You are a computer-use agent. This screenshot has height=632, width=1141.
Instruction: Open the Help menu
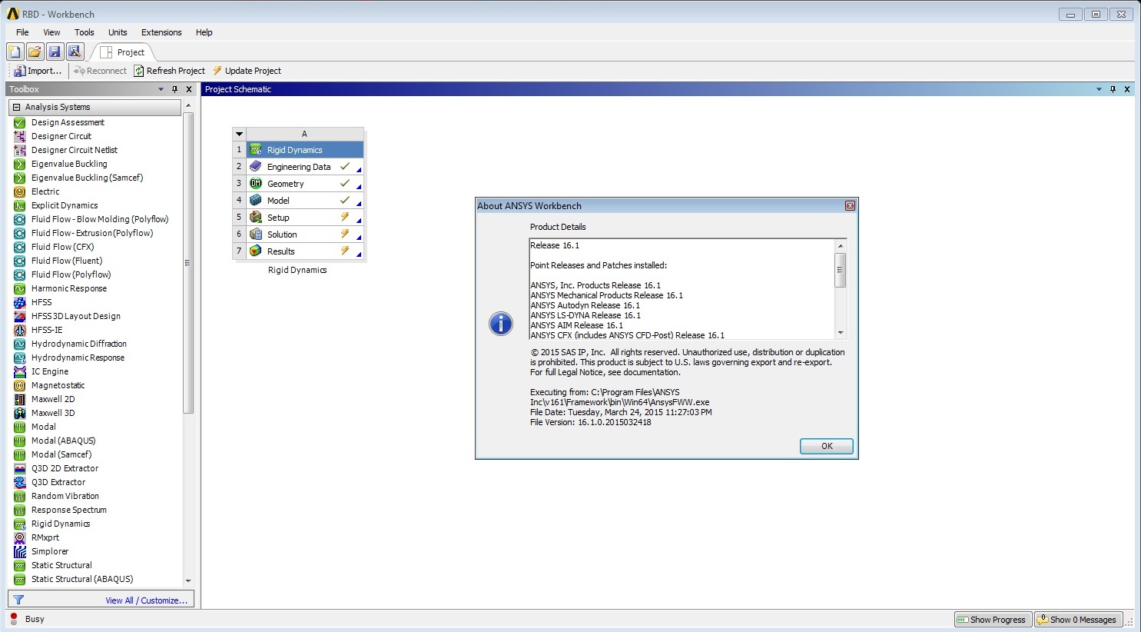pos(204,32)
